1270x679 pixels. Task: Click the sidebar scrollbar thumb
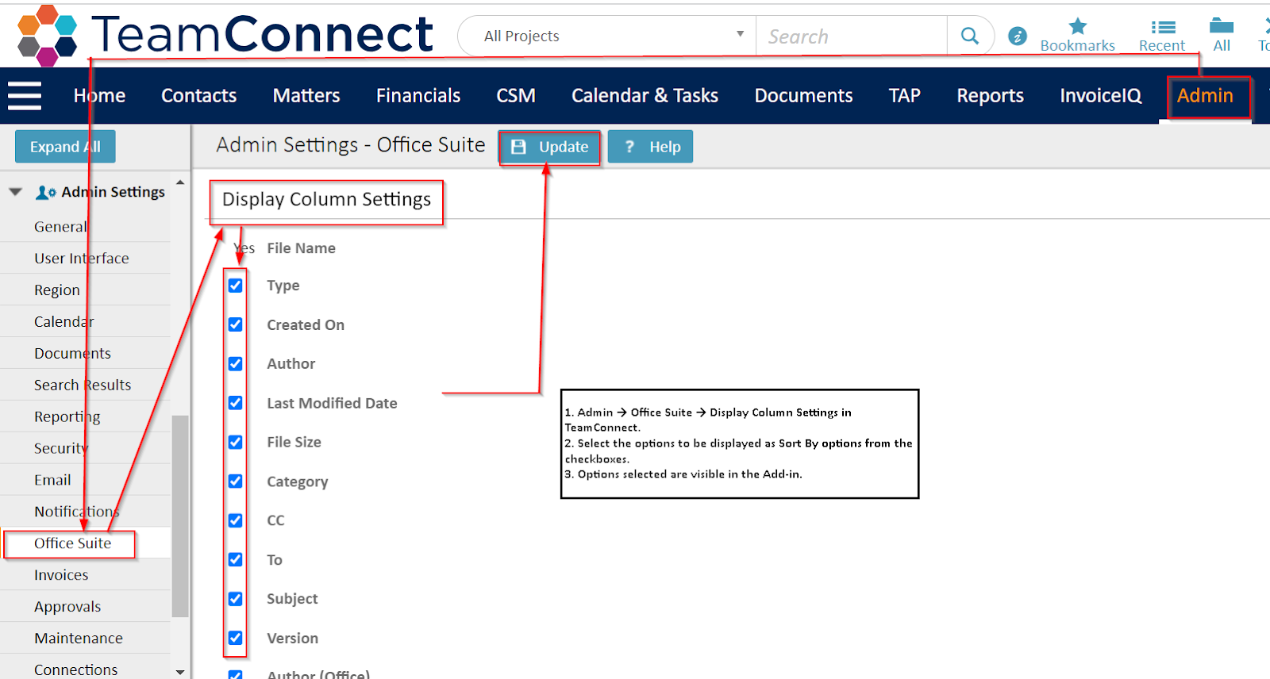pos(180,516)
